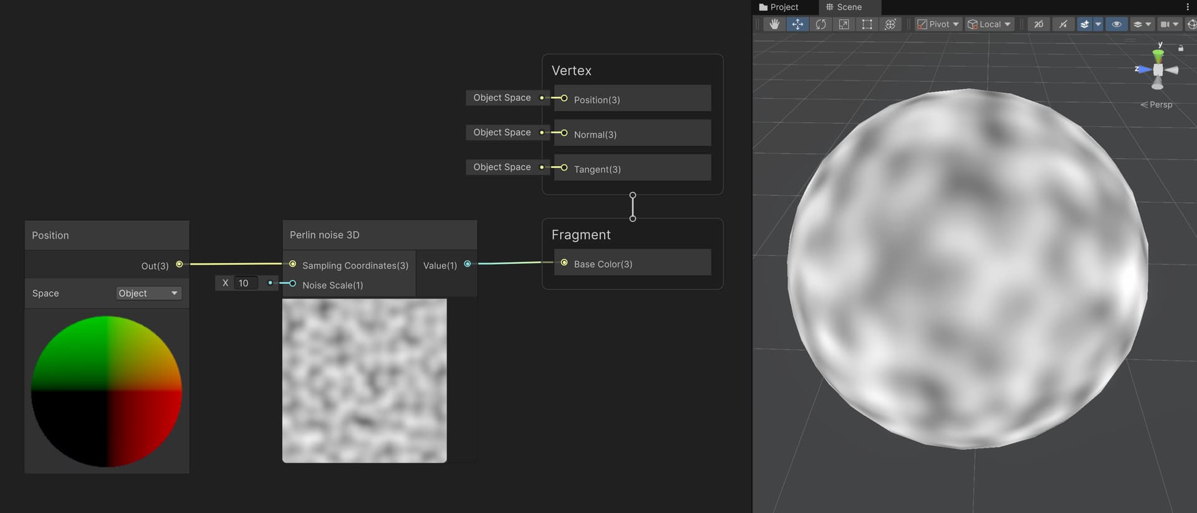The height and width of the screenshot is (513, 1197).
Task: Toggle scene visibility eye icon
Action: point(1117,24)
